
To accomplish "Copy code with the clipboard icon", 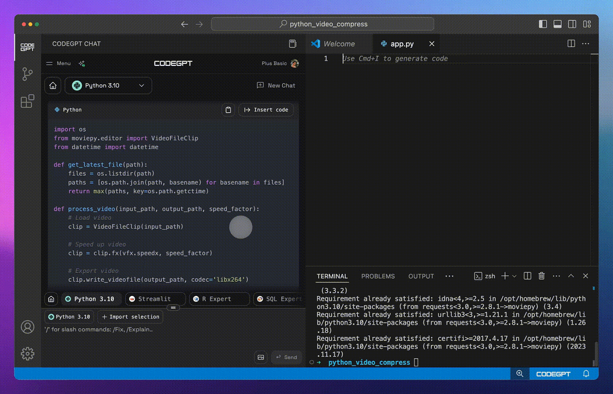I will (x=228, y=110).
